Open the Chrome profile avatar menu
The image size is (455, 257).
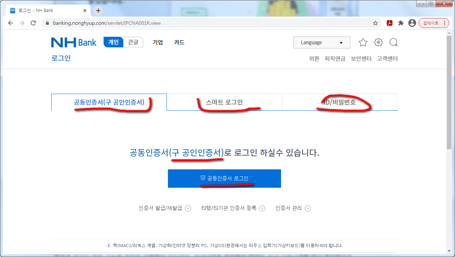coord(412,23)
